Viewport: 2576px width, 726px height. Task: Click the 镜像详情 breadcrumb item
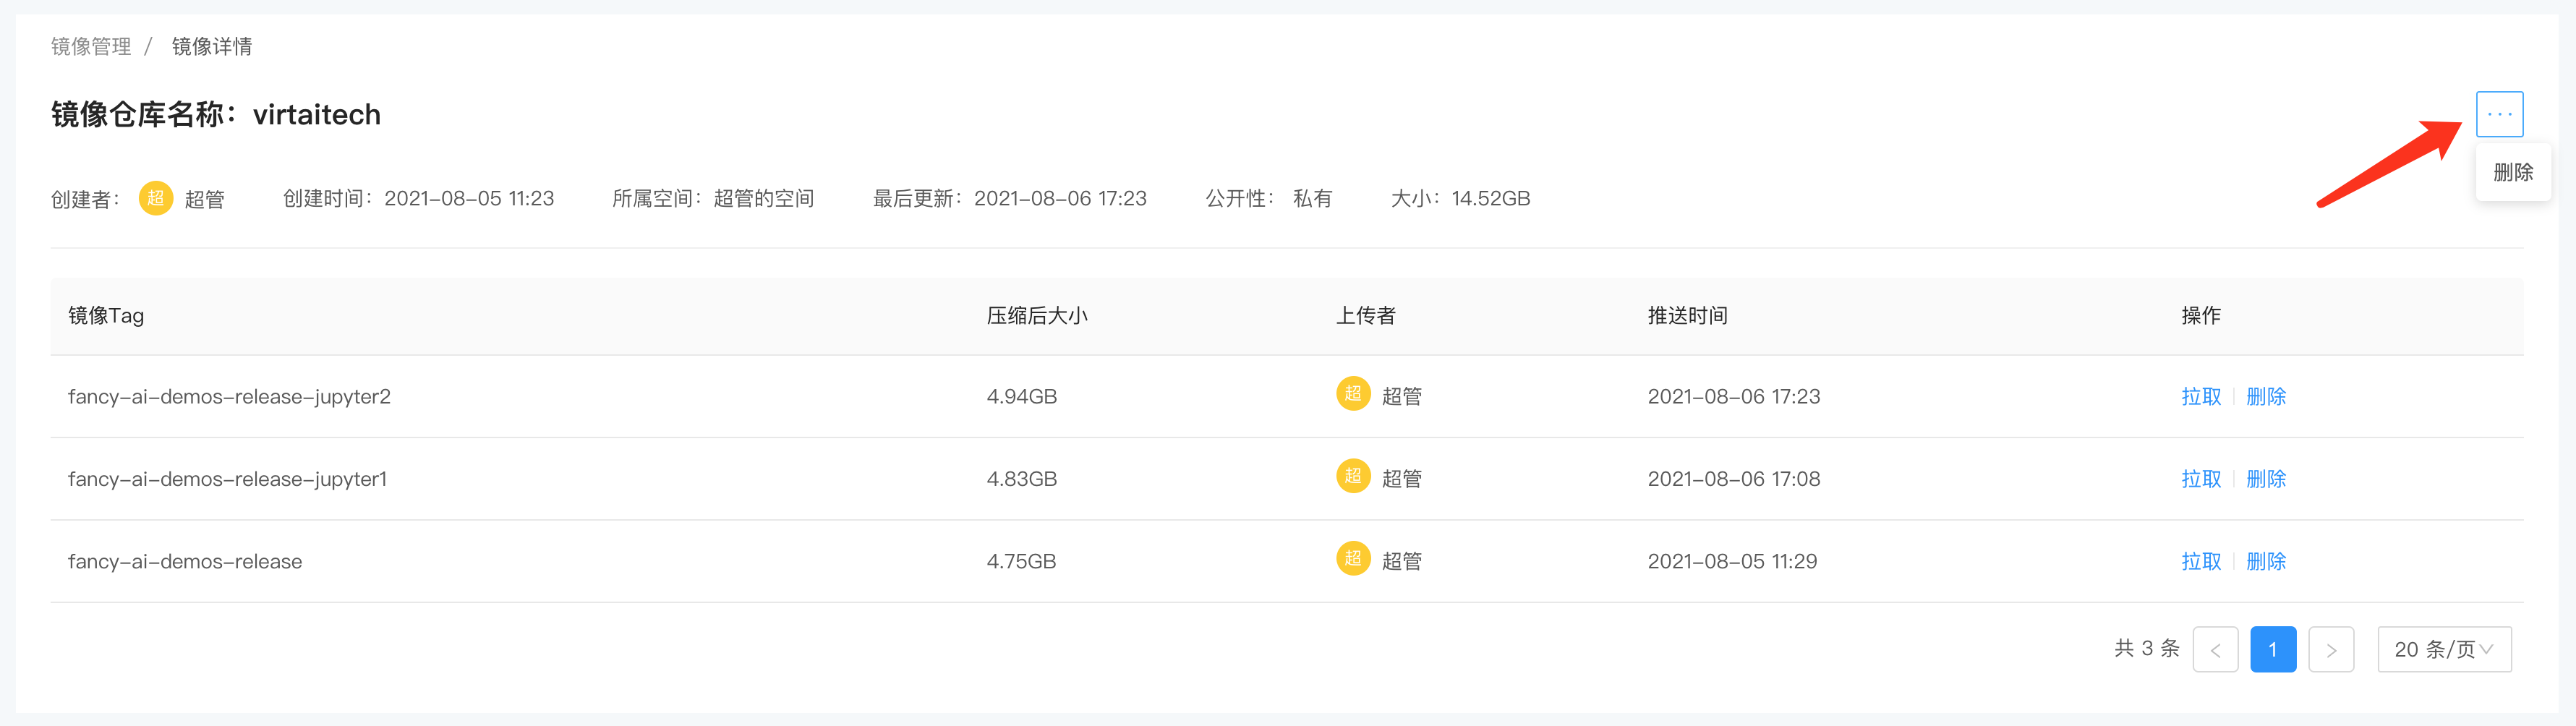[x=212, y=46]
